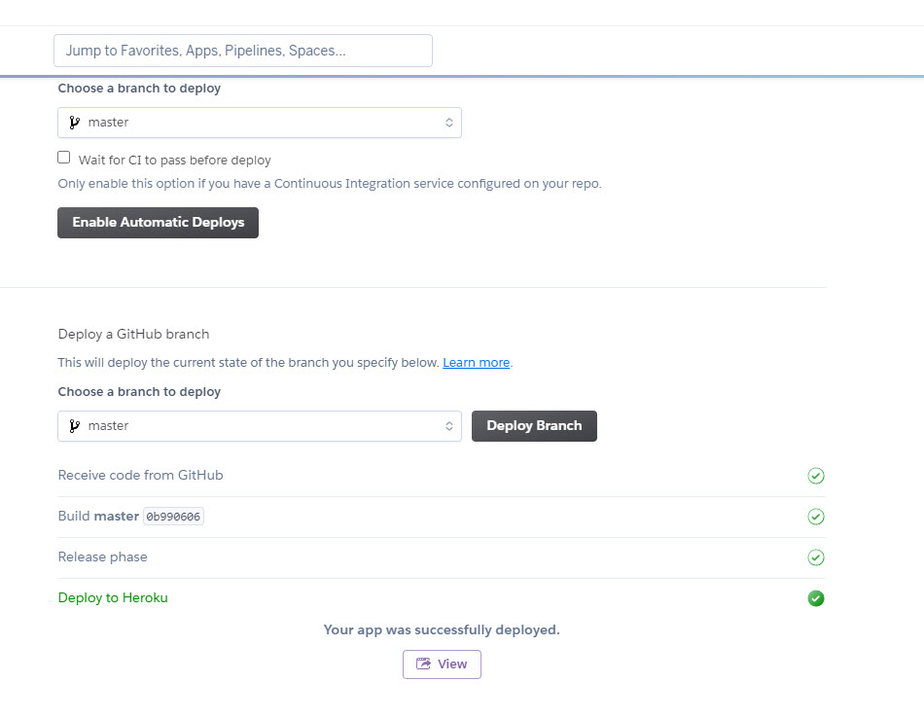This screenshot has width=924, height=718.
Task: Click the View text in the View button
Action: (x=452, y=664)
